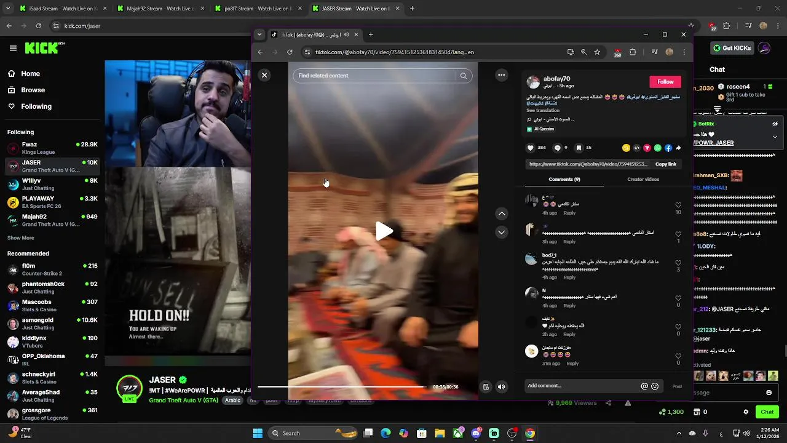Open more share options arrow

coord(678,148)
